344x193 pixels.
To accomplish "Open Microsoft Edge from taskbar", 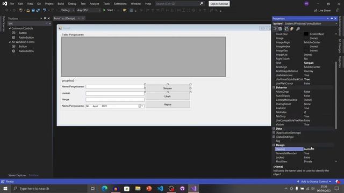I will pos(105,188).
